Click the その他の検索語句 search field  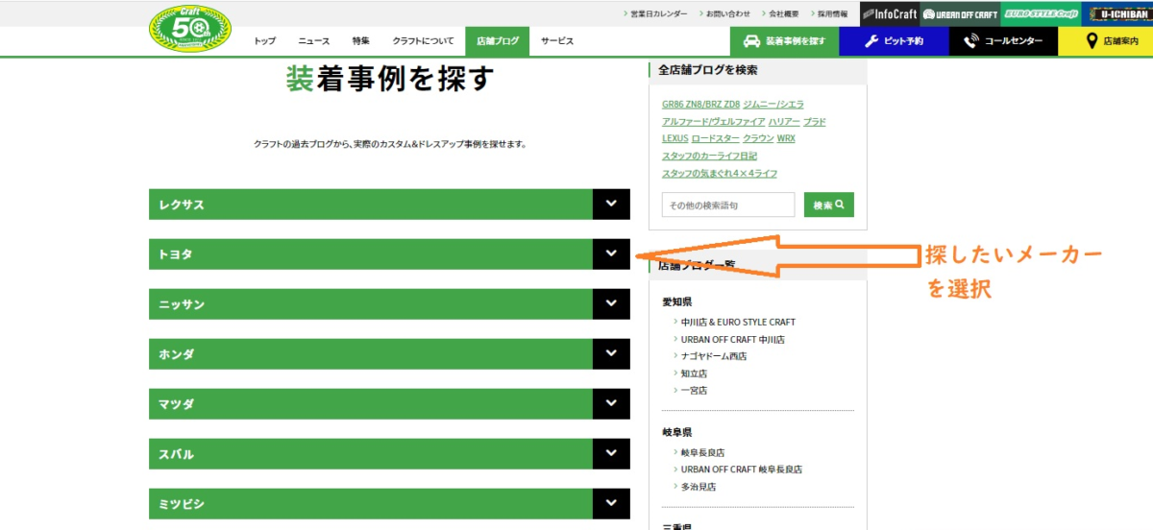727,205
